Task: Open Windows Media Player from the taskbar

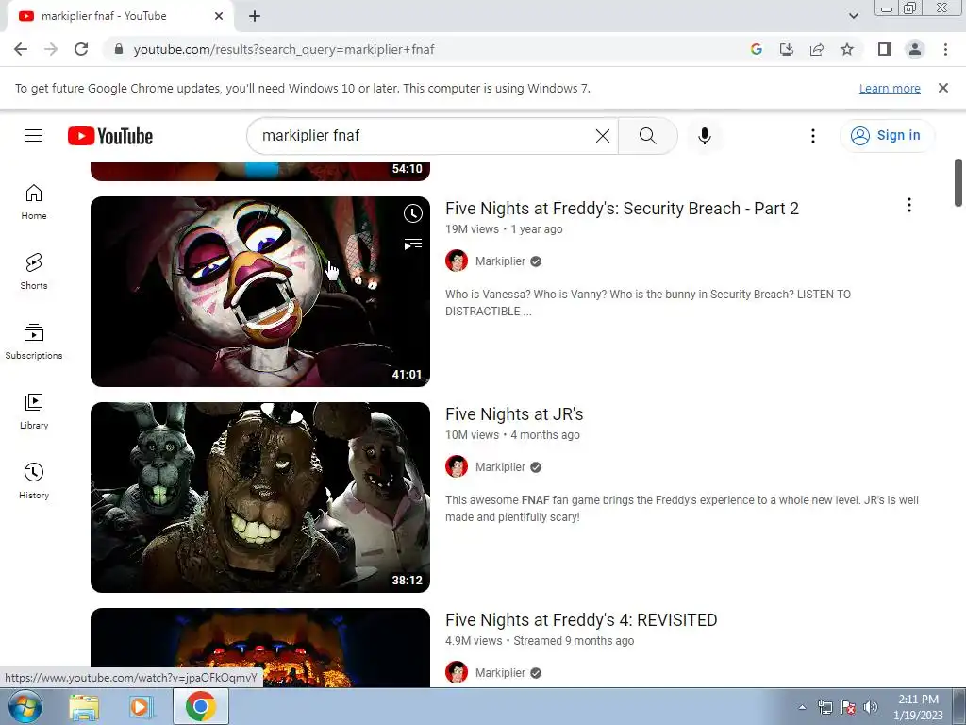Action: (142, 707)
